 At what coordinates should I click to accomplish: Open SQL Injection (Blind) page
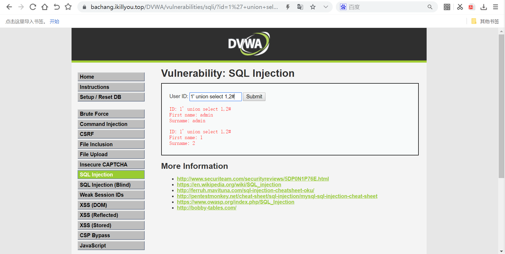point(111,185)
